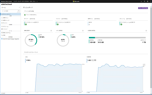
Task: Click the 109 GB used storage value
Action: pyautogui.click(x=92, y=42)
